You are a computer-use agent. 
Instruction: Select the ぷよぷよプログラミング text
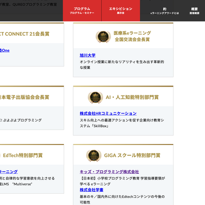pos(22,120)
